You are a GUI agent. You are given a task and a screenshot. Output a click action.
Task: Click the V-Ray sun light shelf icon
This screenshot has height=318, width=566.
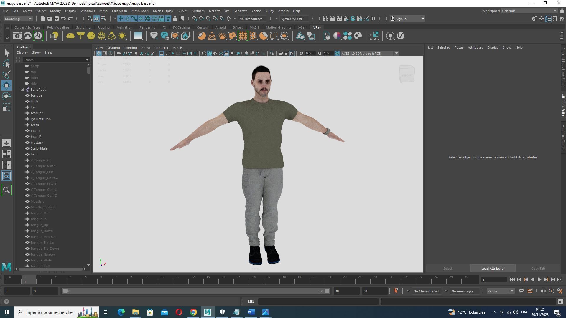pyautogui.click(x=122, y=36)
